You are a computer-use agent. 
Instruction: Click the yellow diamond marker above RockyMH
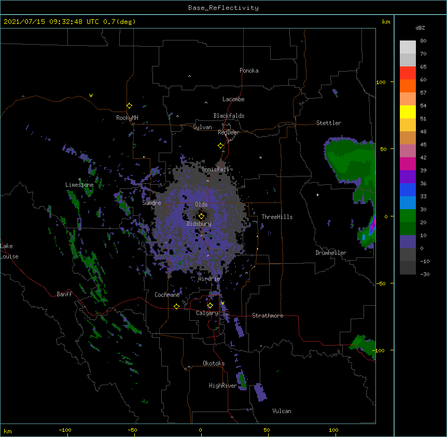click(x=130, y=106)
